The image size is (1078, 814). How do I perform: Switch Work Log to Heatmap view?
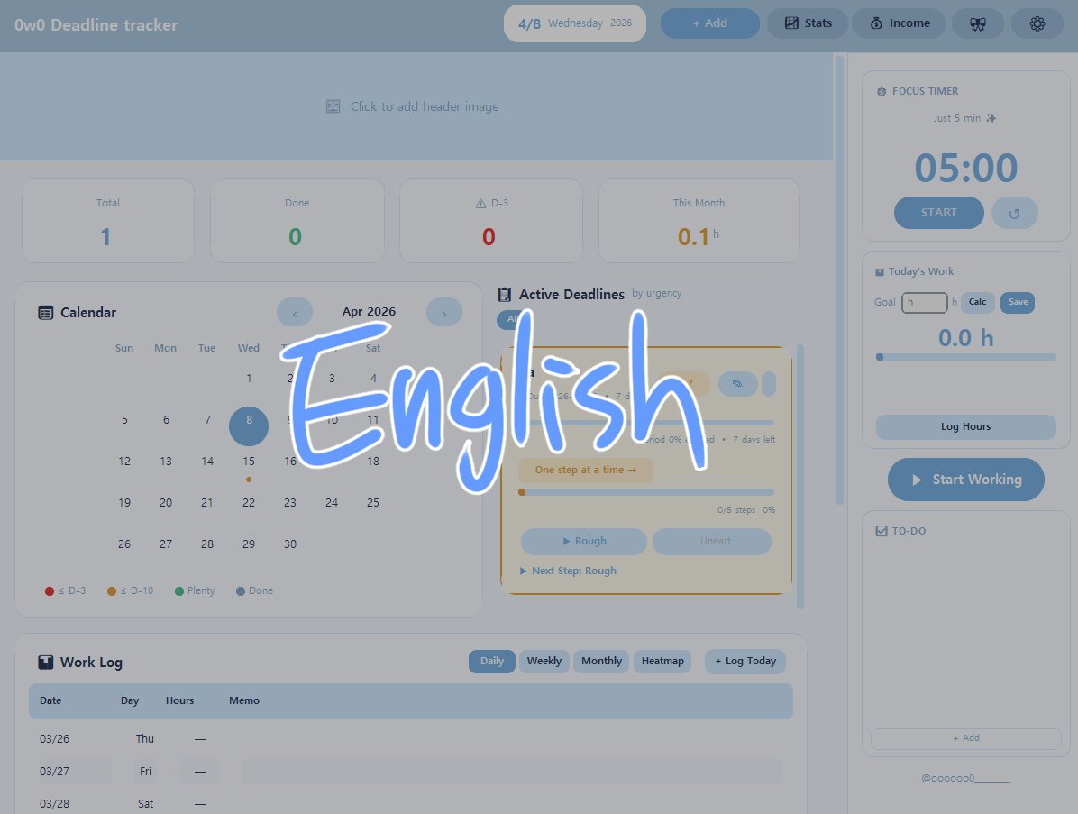click(x=662, y=662)
